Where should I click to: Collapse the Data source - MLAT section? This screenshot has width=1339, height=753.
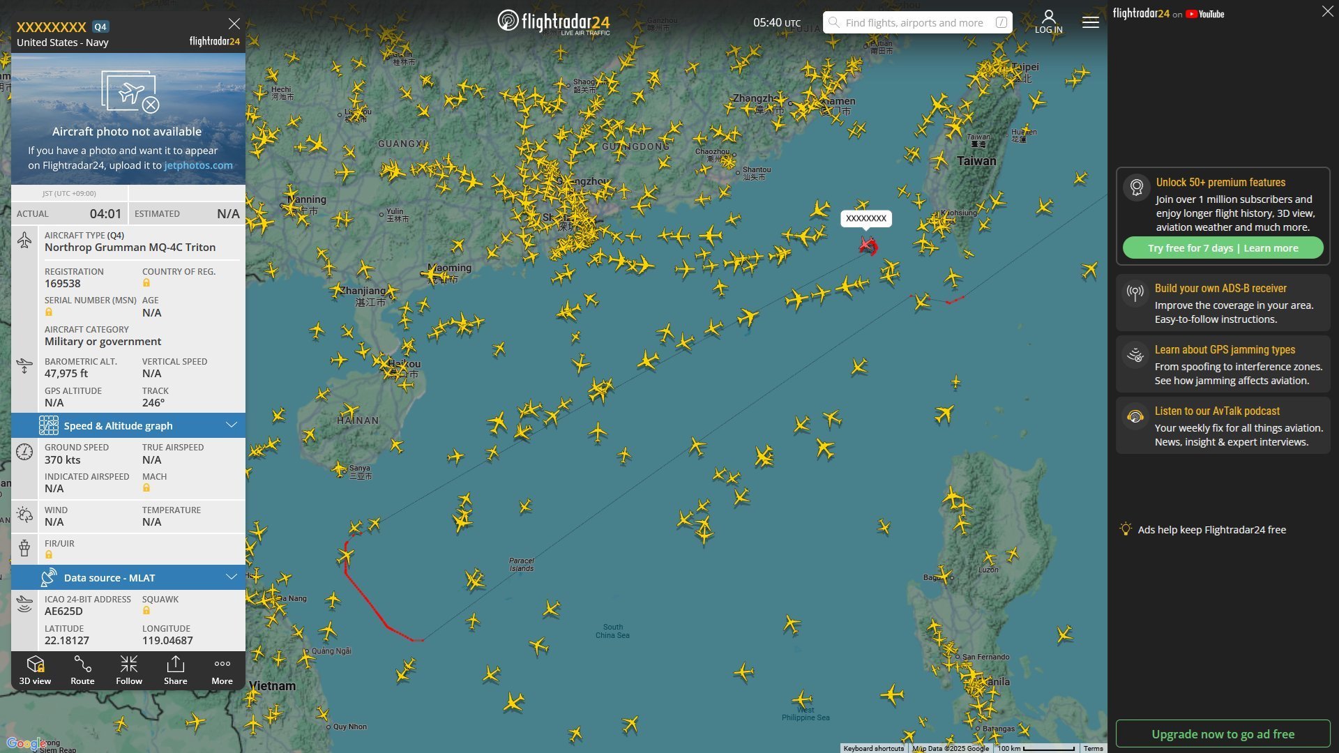pyautogui.click(x=128, y=577)
